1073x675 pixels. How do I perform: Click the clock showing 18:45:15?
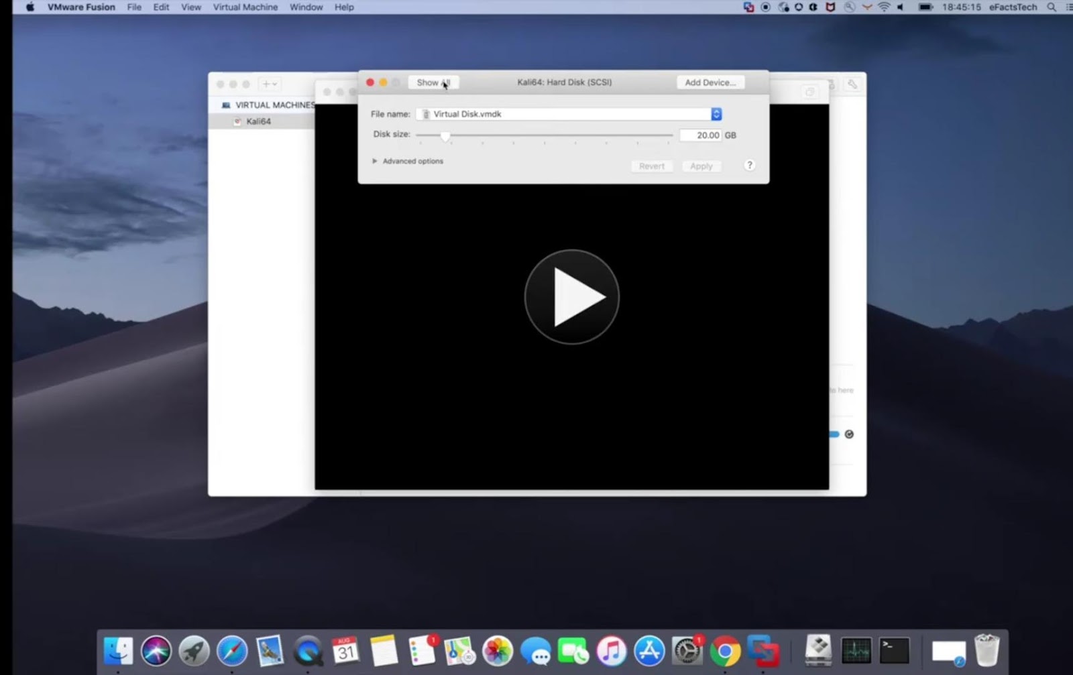point(961,7)
